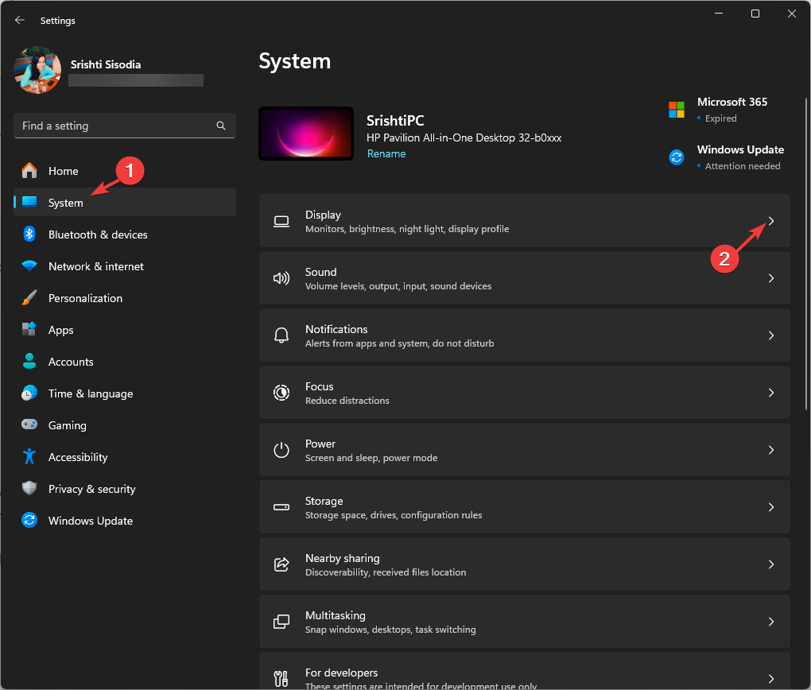Expand the Storage row chevron
Image resolution: width=811 pixels, height=690 pixels.
click(771, 507)
